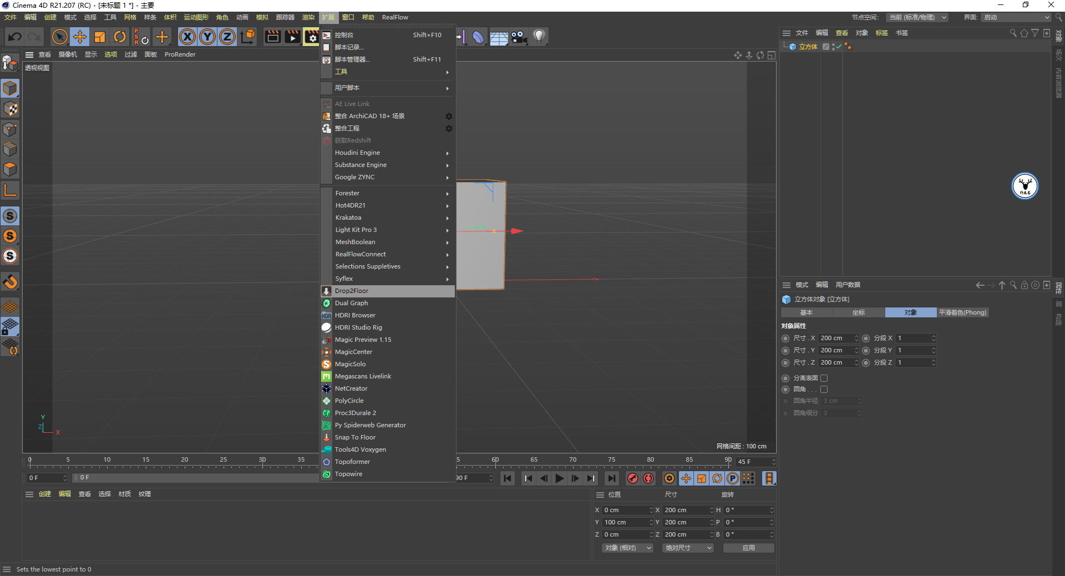Toggle 尺寸.X animation radio dot
The image size is (1065, 576).
(x=785, y=338)
